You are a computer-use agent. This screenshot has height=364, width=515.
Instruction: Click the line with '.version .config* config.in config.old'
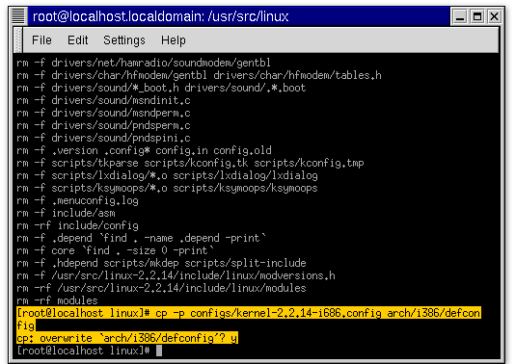pyautogui.click(x=144, y=150)
